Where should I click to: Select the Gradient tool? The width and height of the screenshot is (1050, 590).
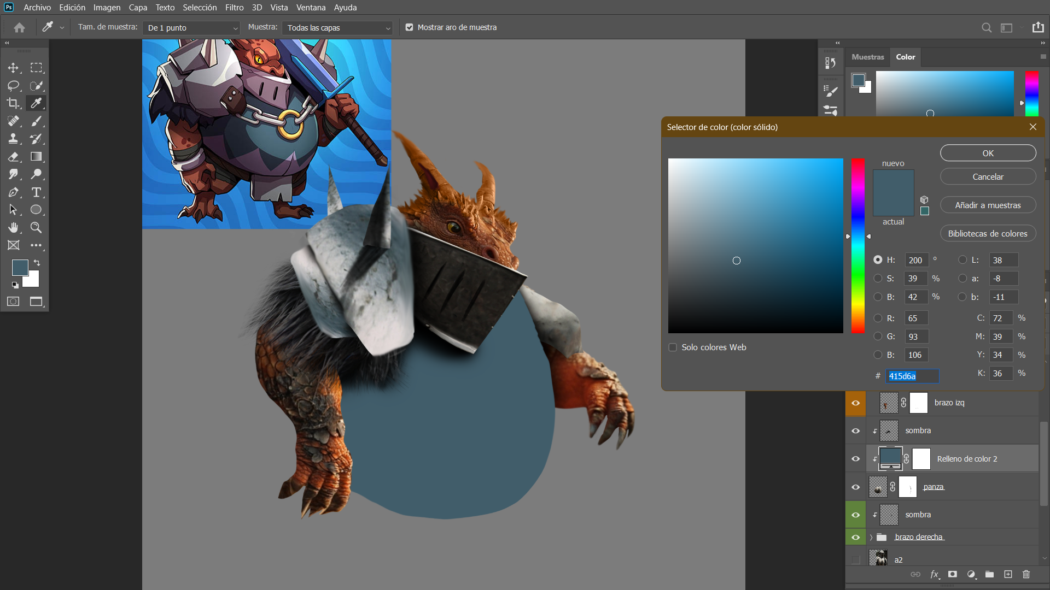(36, 157)
